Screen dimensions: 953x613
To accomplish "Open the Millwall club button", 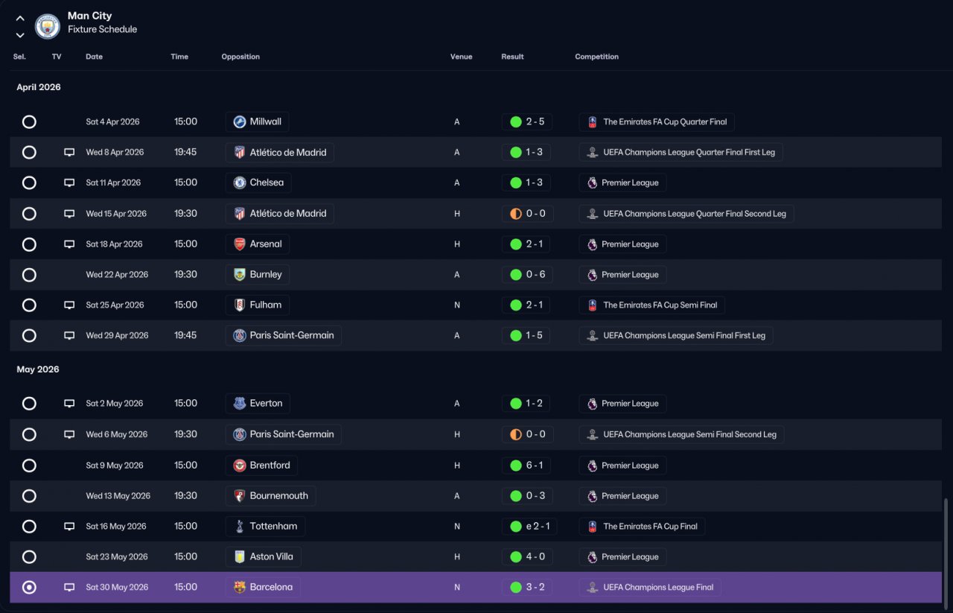I will coord(258,121).
